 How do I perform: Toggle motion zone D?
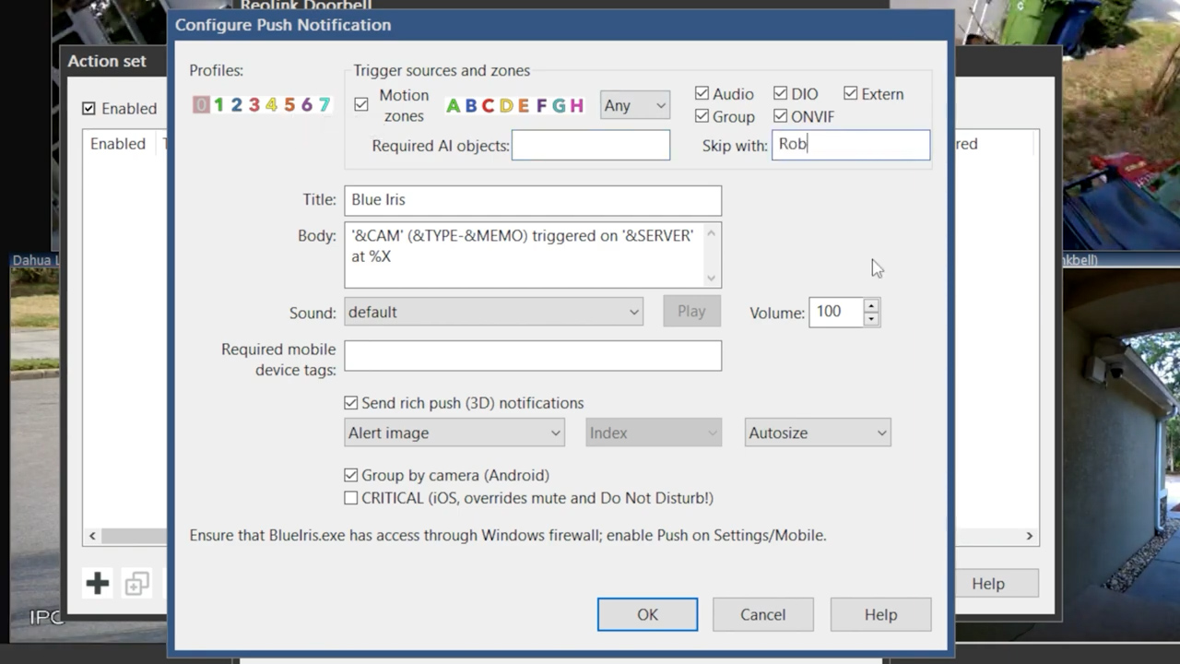coord(506,106)
